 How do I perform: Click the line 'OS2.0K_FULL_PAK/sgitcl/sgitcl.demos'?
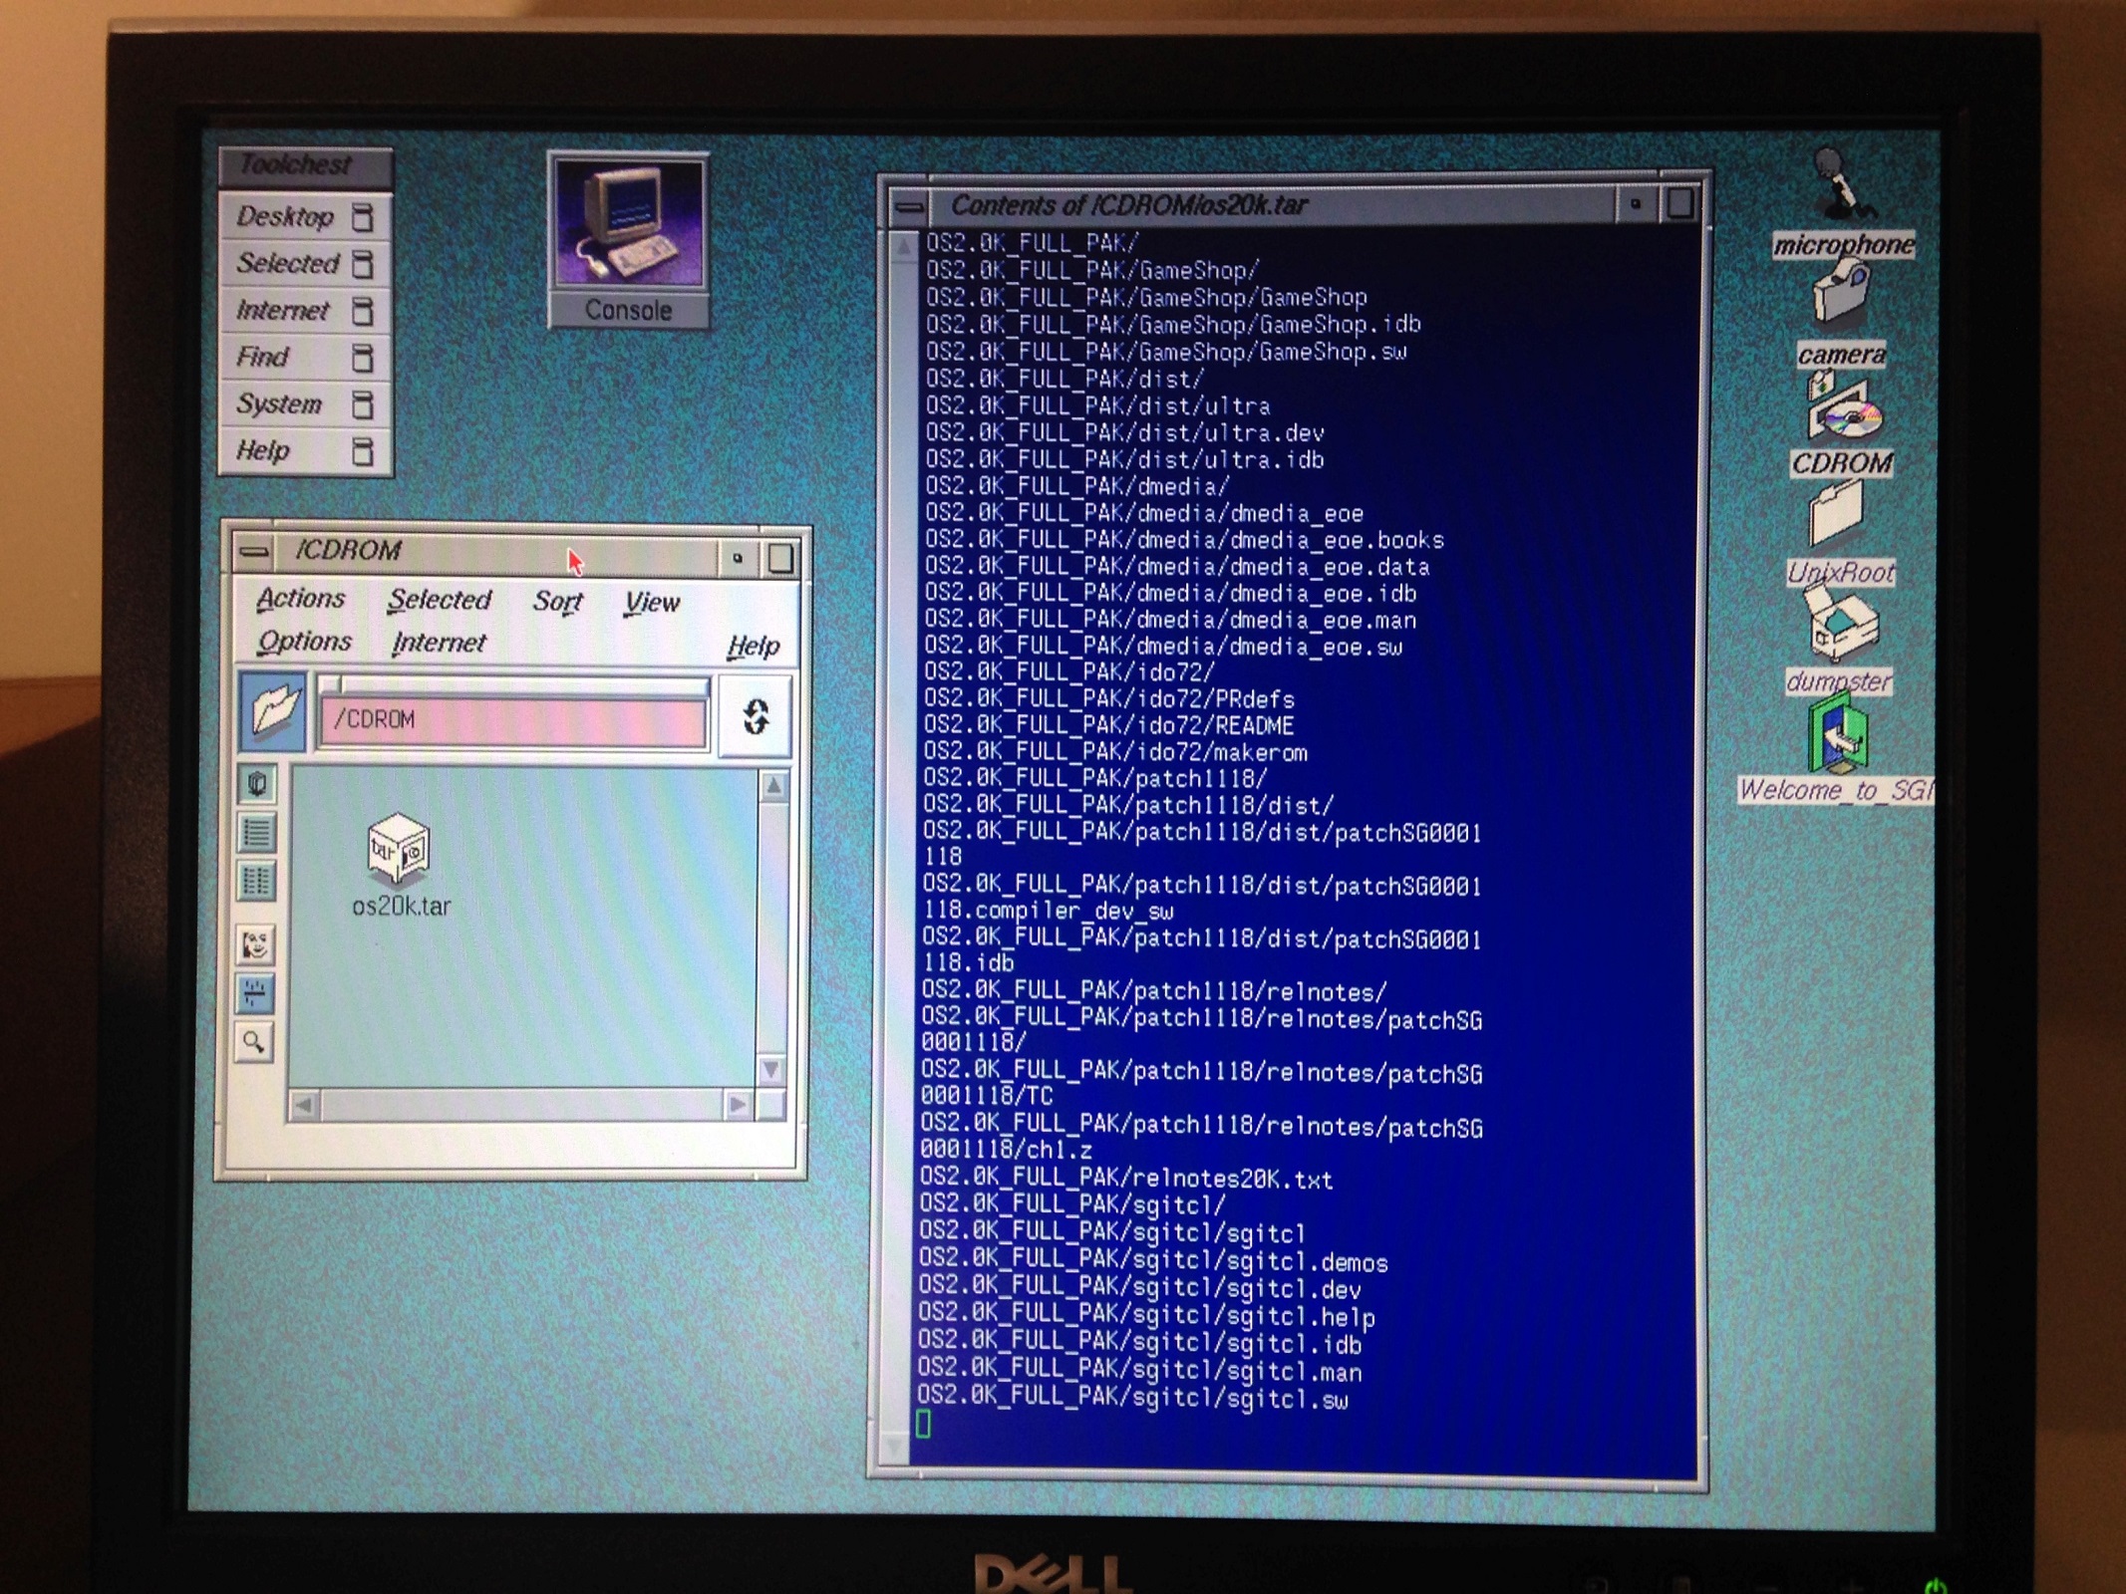[1153, 1262]
